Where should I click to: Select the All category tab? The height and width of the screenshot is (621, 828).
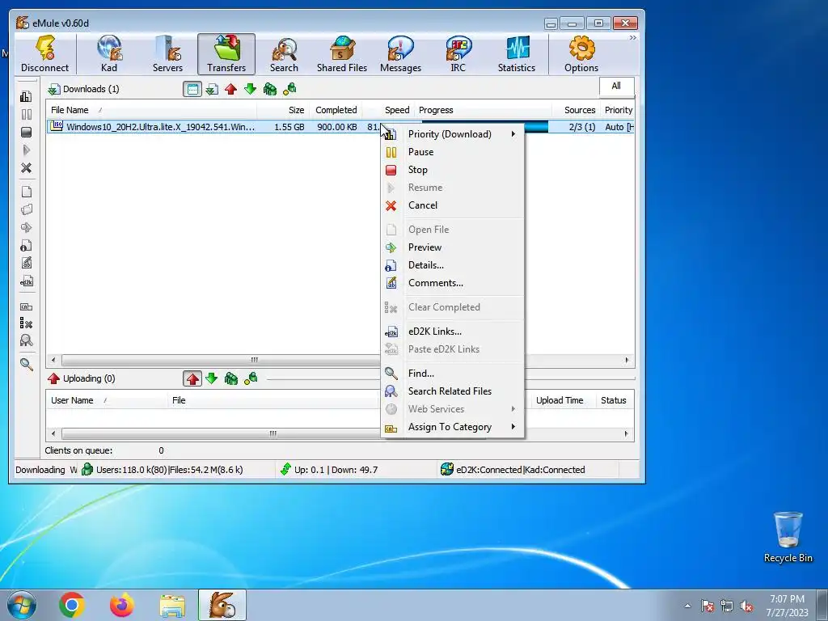(616, 86)
